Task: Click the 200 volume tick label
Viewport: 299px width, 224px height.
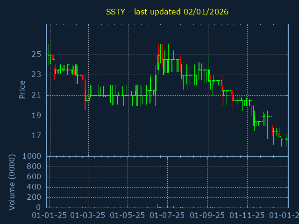Action: point(34,197)
